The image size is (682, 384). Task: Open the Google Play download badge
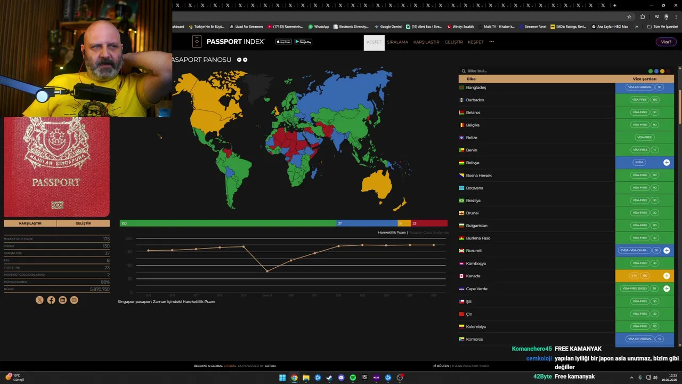[x=303, y=42]
